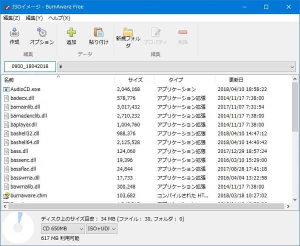Sort by the 名前 column header

9,80
